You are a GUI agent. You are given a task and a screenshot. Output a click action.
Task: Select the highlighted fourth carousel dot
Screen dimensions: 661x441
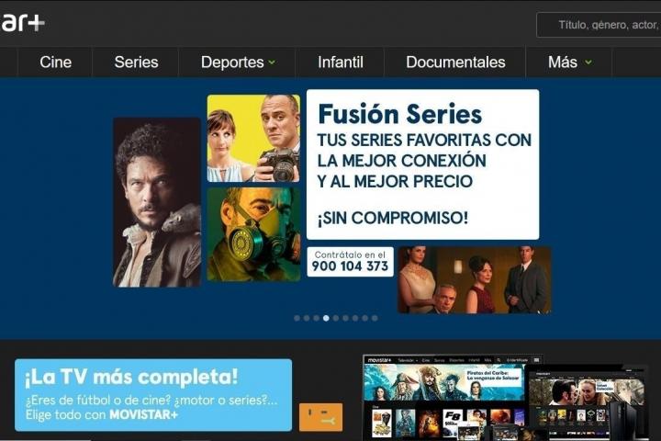coord(326,318)
